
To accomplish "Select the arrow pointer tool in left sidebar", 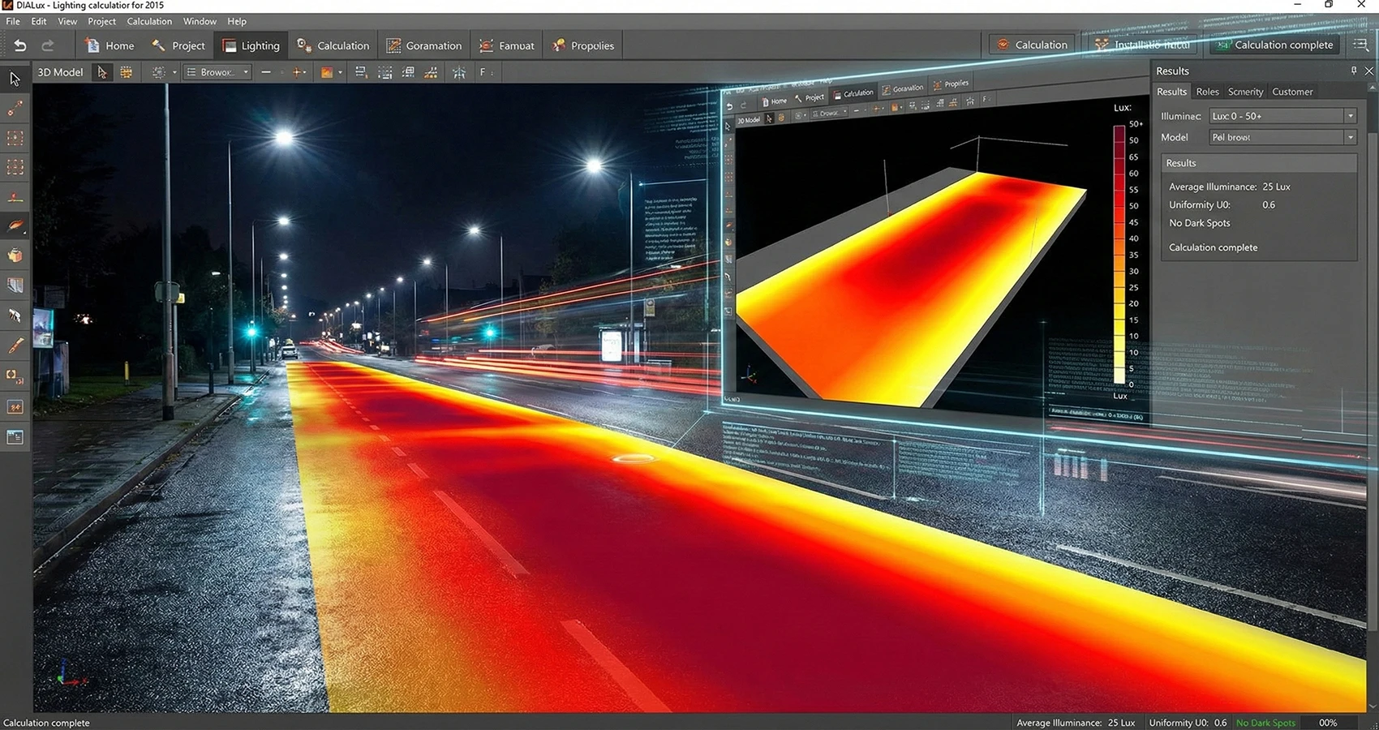I will (15, 79).
